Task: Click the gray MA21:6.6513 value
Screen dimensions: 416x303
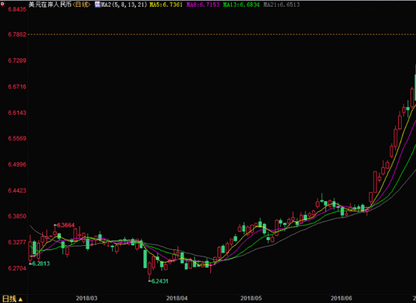Action: click(282, 4)
